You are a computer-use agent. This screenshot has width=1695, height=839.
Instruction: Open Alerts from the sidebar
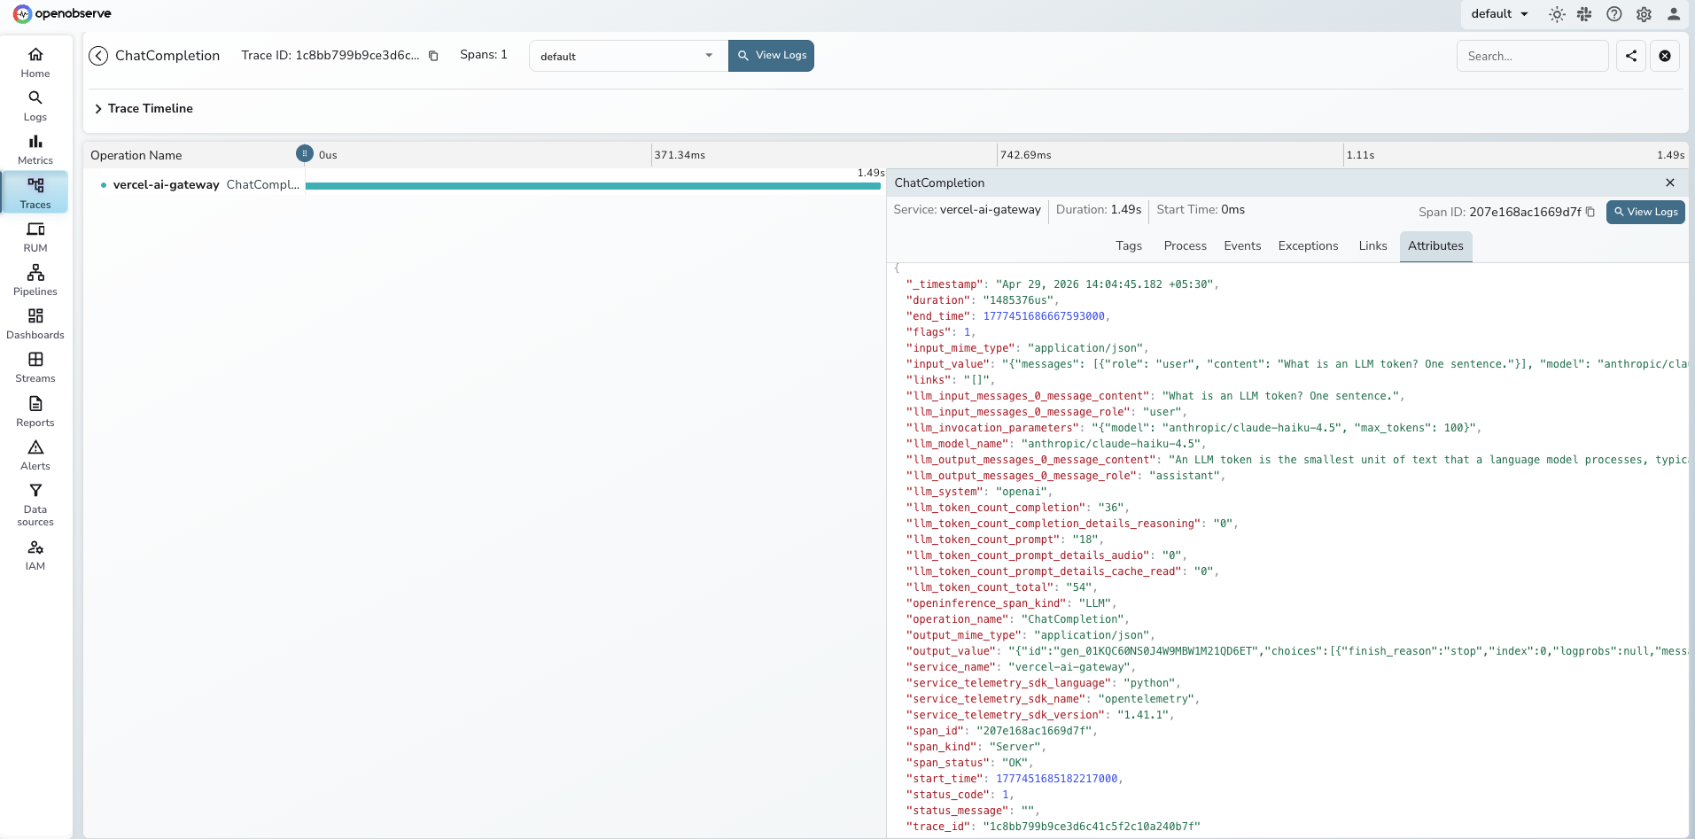35,454
